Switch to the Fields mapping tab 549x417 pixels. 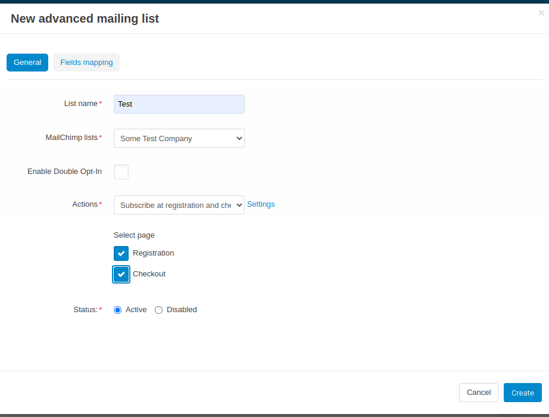pos(86,63)
